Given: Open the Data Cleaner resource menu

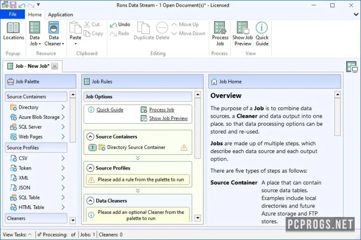Looking at the screenshot, I should coord(54,34).
